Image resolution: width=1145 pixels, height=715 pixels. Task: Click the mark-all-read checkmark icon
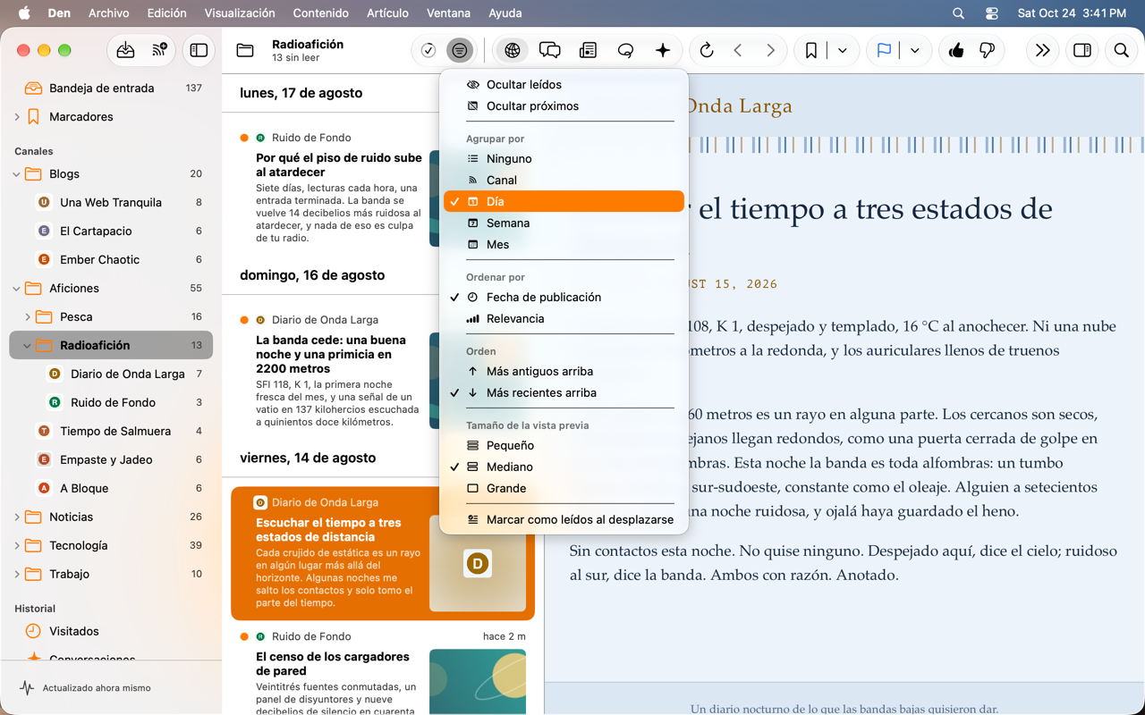point(428,51)
